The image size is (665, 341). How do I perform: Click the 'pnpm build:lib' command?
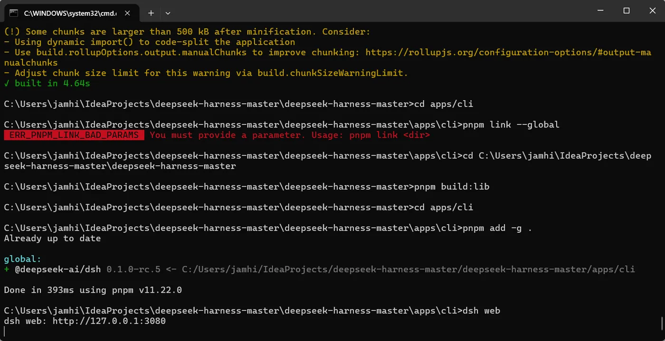tap(452, 187)
